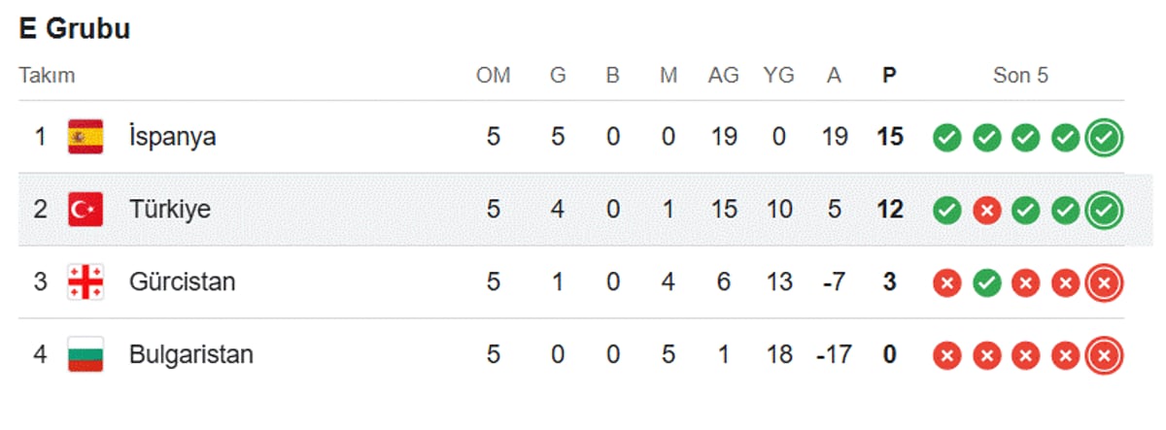Click the AG column header
Screen dimensions: 1166x430
coord(723,76)
